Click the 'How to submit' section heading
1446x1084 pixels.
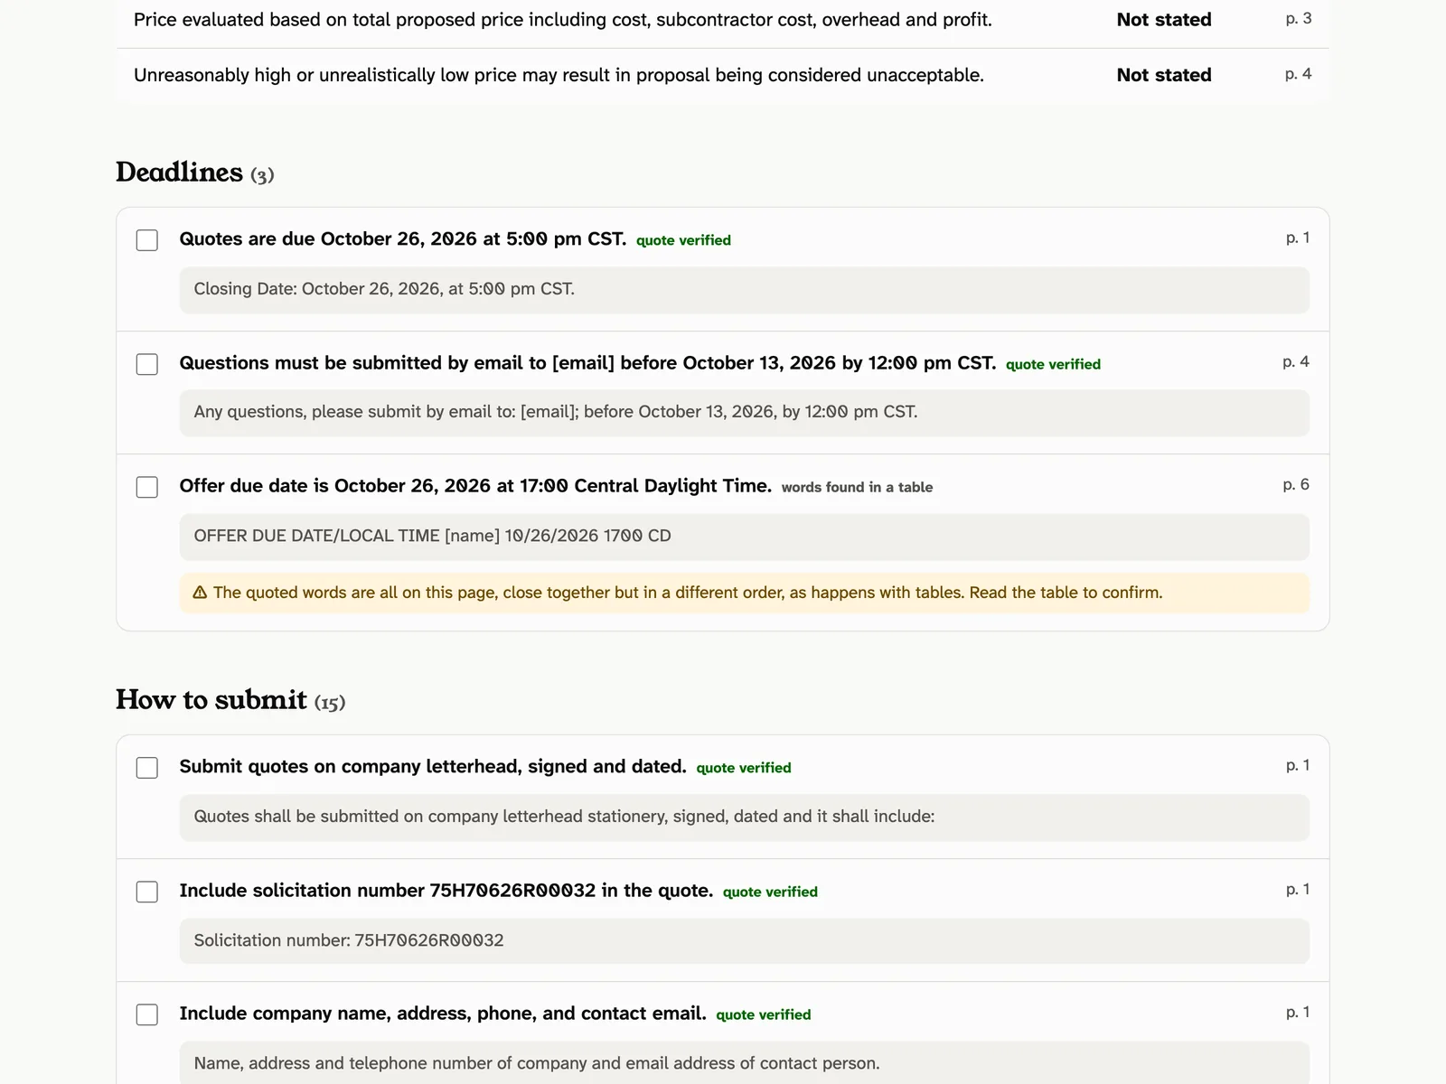[x=211, y=699]
